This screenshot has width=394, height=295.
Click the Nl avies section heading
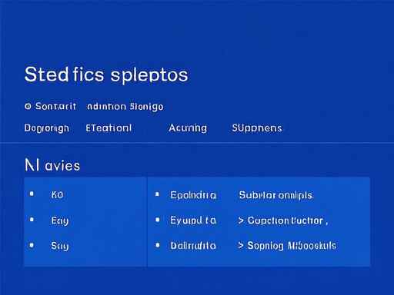coord(52,165)
